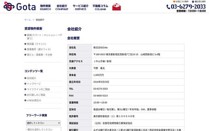Viewport: 209px width, 131px height.
Task: Select 賃貸(アパート・マンション・一戸建て) link
Action: pyautogui.click(x=44, y=37)
